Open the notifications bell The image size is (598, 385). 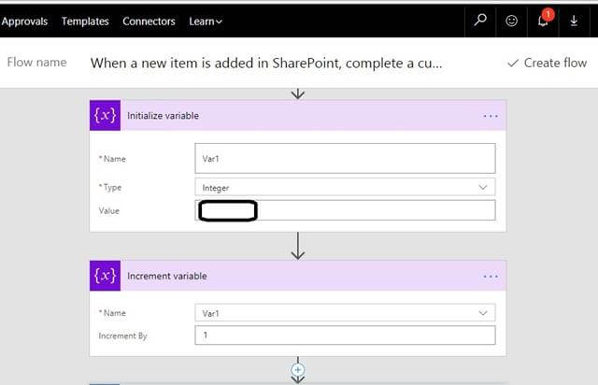[x=543, y=21]
